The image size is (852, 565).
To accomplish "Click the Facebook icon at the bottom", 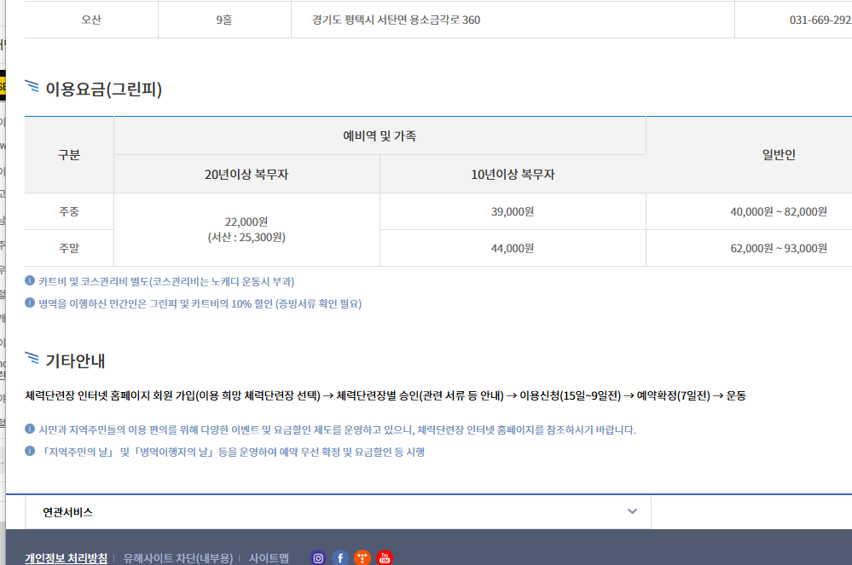I will click(x=339, y=558).
